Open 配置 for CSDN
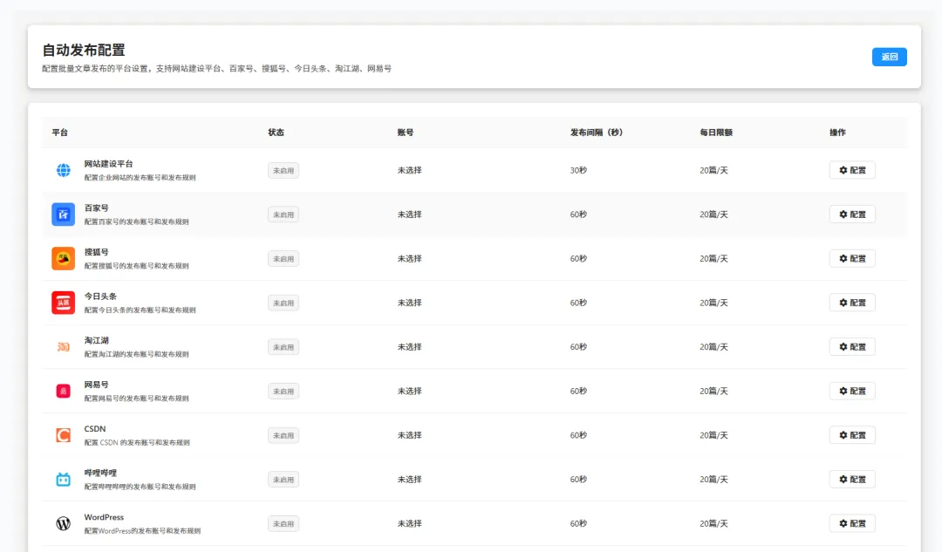 pyautogui.click(x=852, y=435)
